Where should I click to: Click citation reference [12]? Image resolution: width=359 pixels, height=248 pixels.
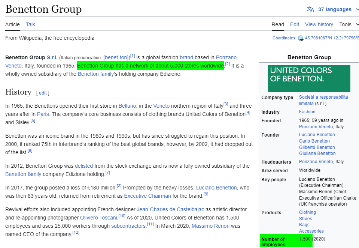(x=76, y=233)
